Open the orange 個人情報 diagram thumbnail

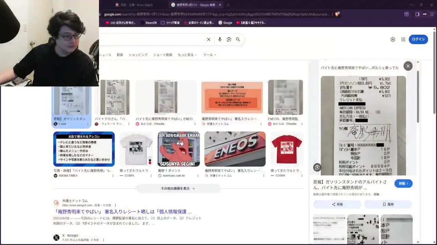[x=232, y=97]
